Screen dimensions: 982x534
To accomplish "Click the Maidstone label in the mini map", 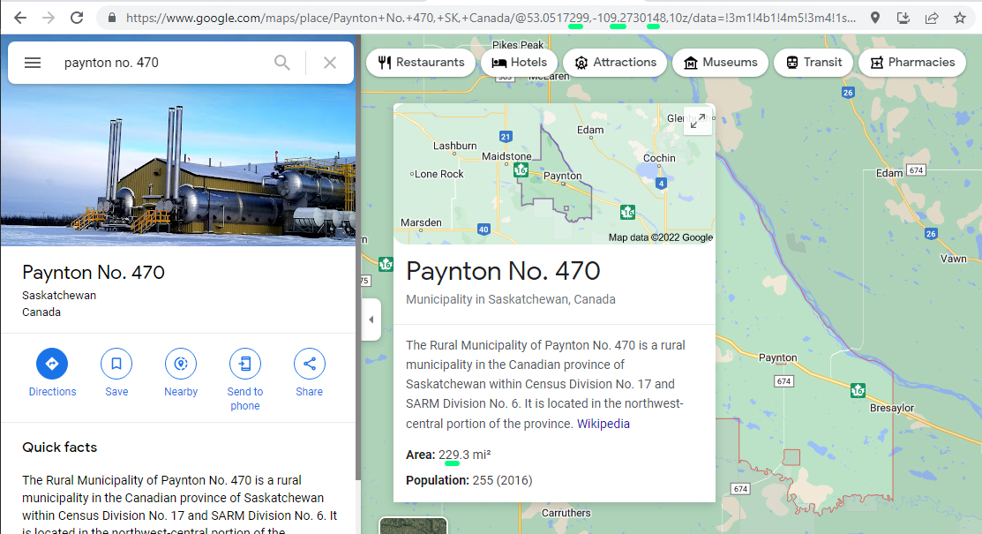I will (506, 156).
